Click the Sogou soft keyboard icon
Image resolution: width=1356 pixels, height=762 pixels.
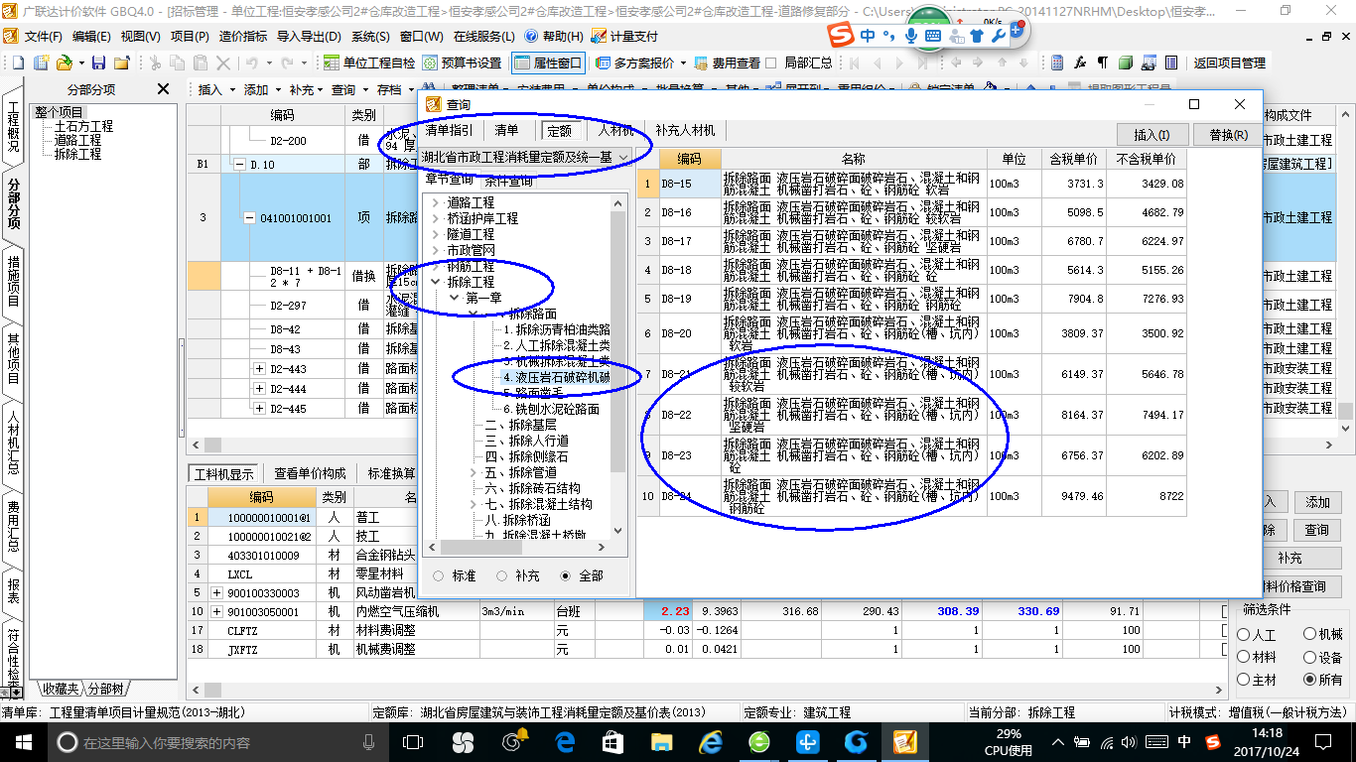(x=933, y=36)
